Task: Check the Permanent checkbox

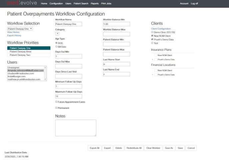Action: pyautogui.click(x=56, y=108)
